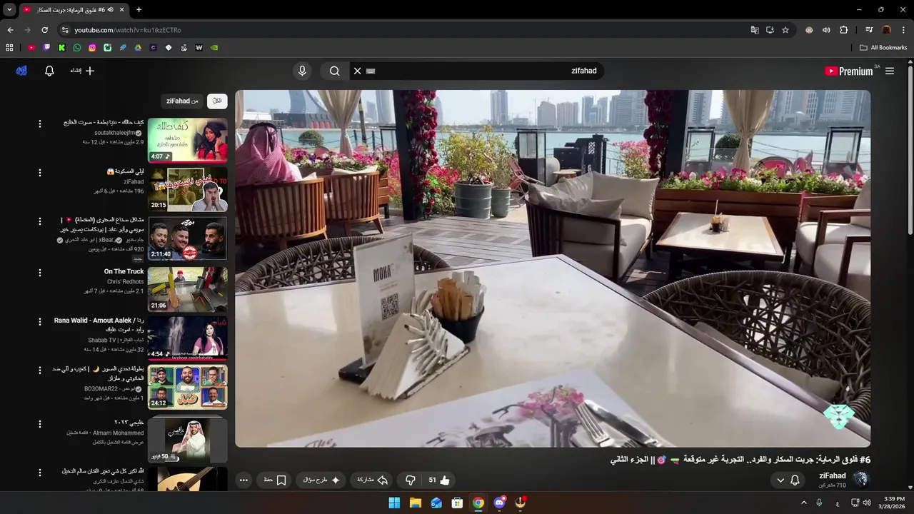Start voice search with microphone icon
Viewport: 914px width, 514px height.
[302, 71]
